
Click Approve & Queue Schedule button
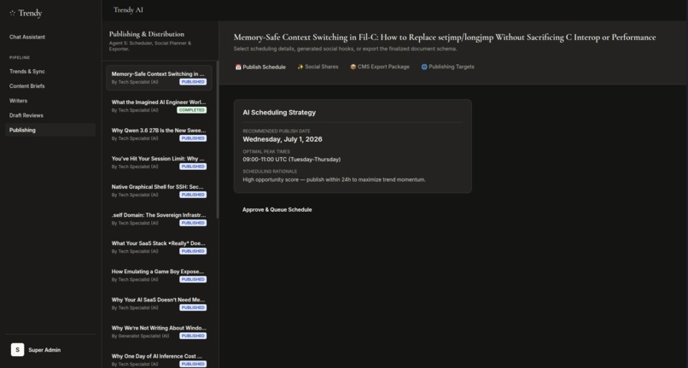[277, 209]
